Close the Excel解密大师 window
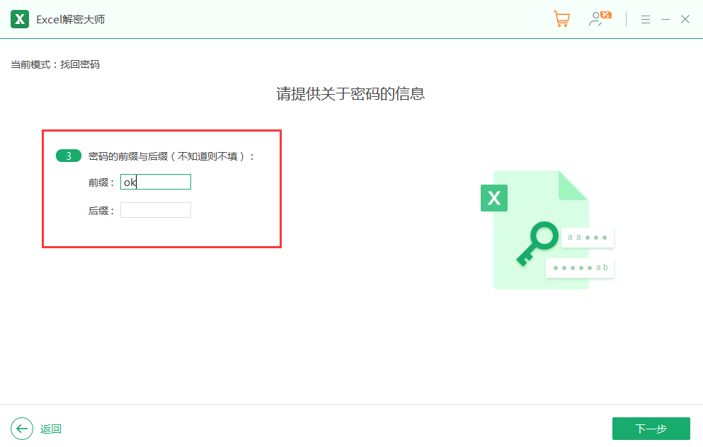The height and width of the screenshot is (447, 703). [x=685, y=19]
